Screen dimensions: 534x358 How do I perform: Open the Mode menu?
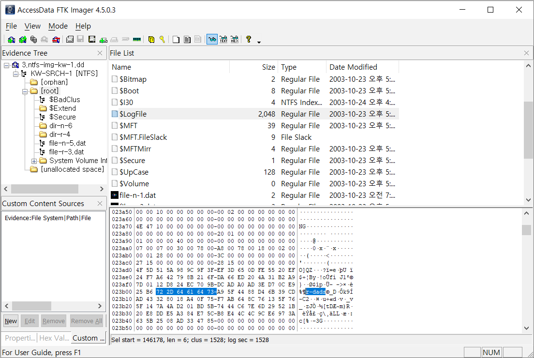(58, 26)
